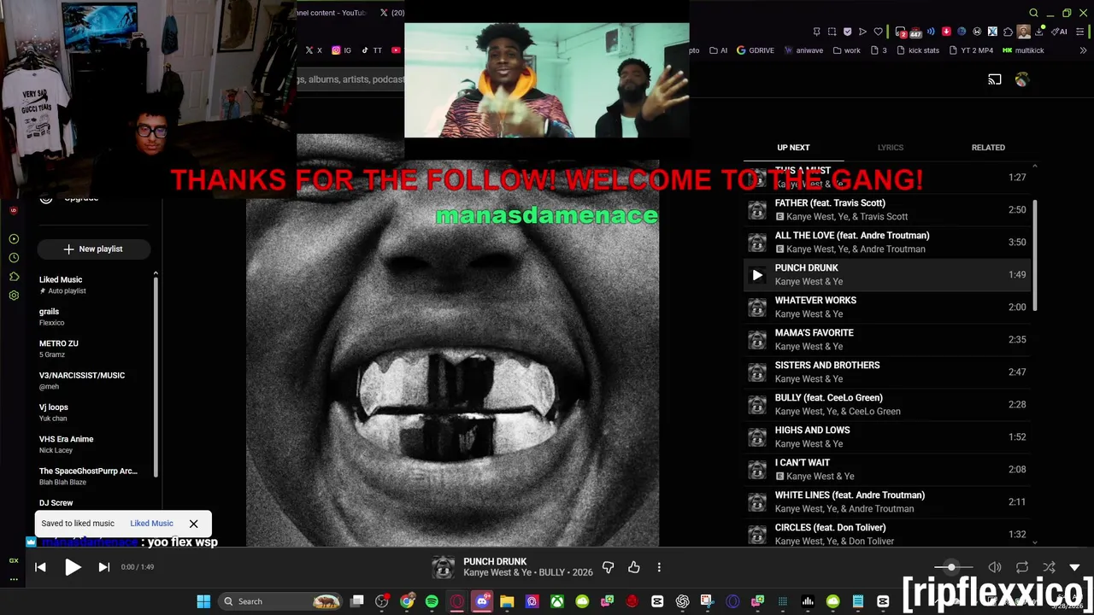The height and width of the screenshot is (615, 1094).
Task: Open the Liked Music auto playlist
Action: pyautogui.click(x=94, y=284)
